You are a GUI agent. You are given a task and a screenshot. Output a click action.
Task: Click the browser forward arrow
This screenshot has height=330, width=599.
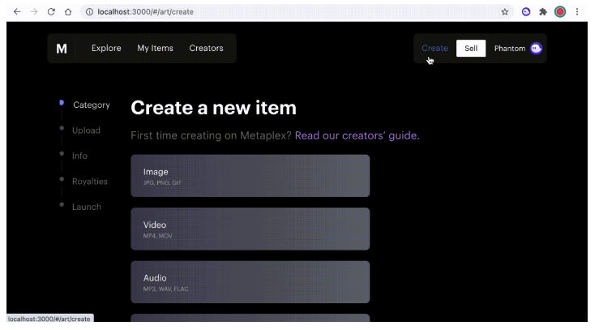pos(34,12)
